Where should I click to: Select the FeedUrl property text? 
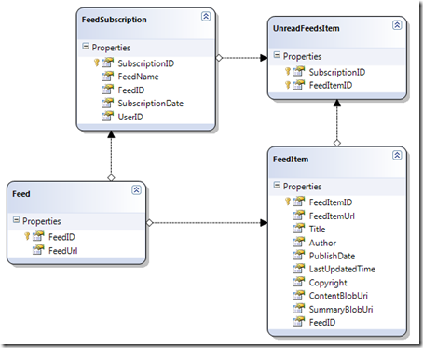(63, 251)
